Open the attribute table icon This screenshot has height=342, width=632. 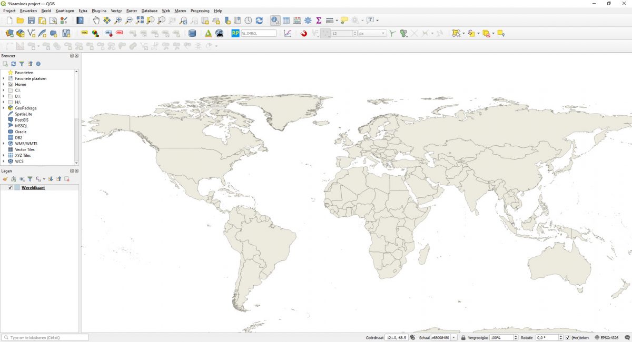[x=286, y=20]
